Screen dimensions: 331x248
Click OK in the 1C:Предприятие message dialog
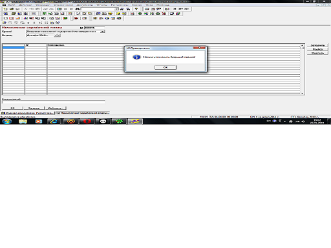click(165, 67)
